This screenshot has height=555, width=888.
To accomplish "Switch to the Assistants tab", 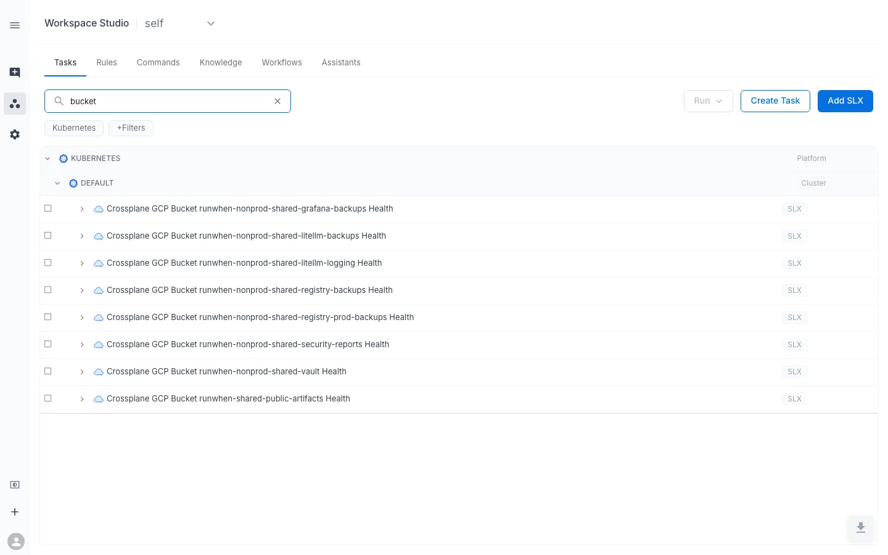I will pos(341,62).
